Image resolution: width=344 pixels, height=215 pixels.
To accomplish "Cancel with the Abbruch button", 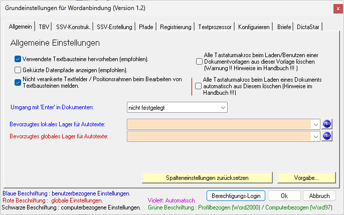I will (x=319, y=195).
